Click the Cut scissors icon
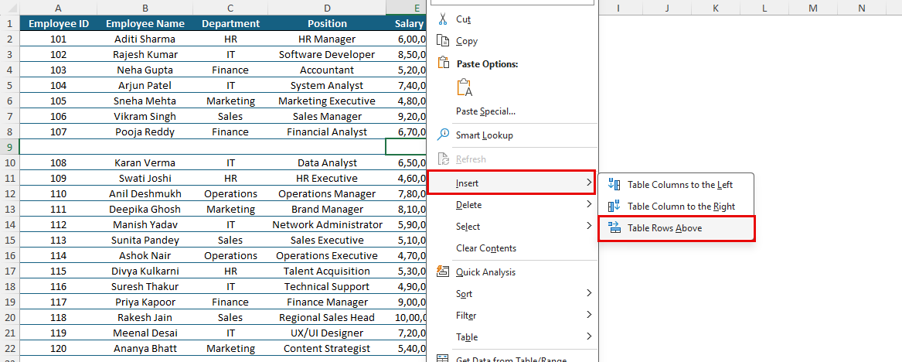Viewport: 902px width, 362px height. 442,19
